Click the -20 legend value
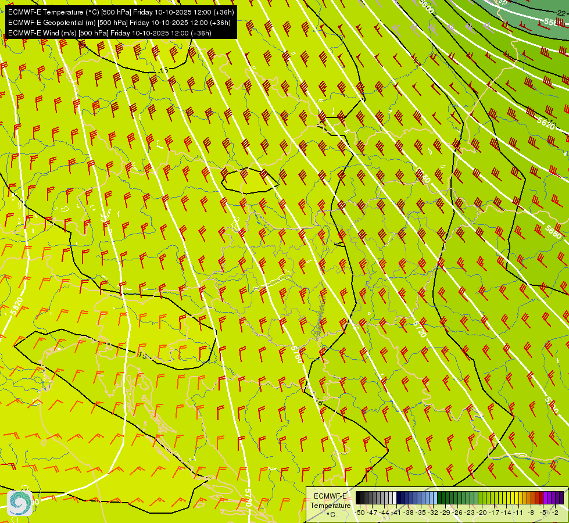Viewport: 569px width, 523px height. (482, 513)
